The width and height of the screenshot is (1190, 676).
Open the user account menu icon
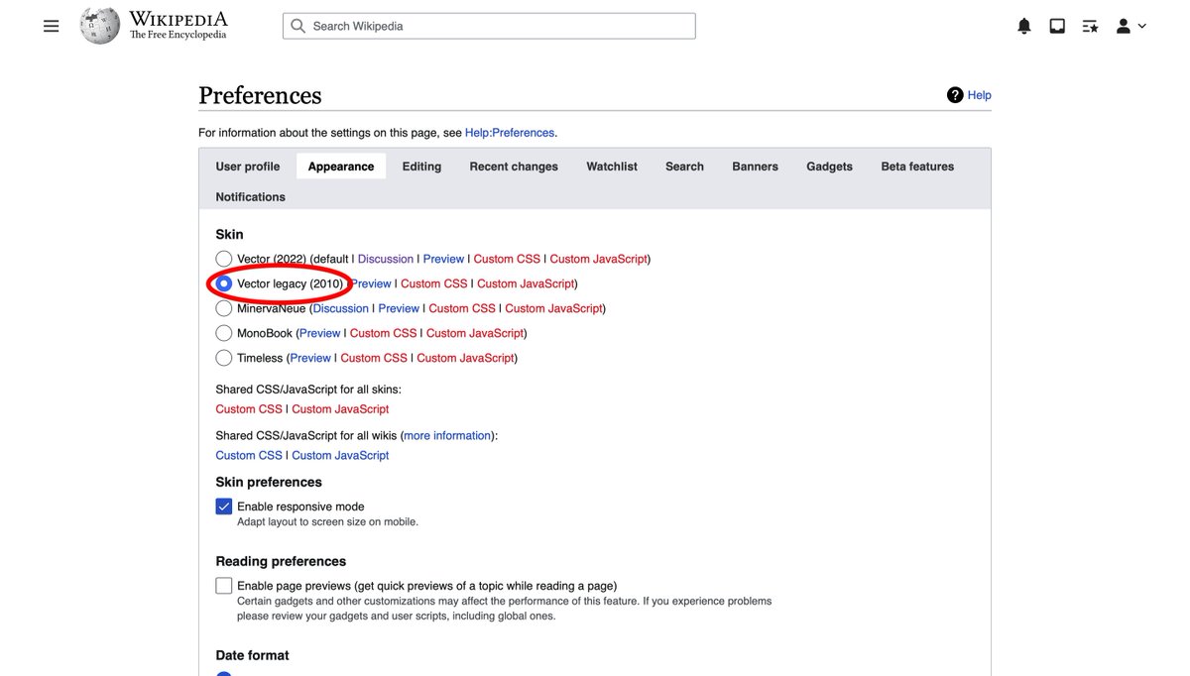coord(1124,25)
